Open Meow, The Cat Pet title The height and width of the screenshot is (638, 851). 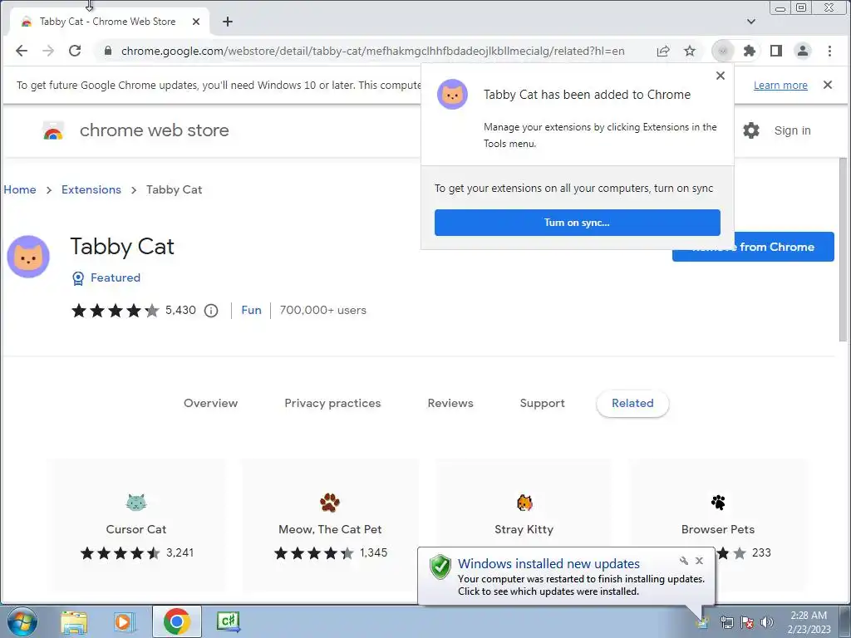(x=330, y=529)
